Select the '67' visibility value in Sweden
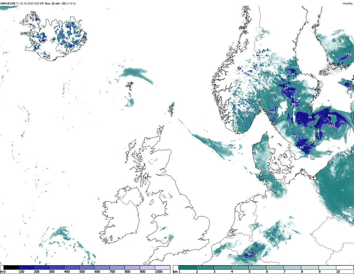 click(286, 88)
